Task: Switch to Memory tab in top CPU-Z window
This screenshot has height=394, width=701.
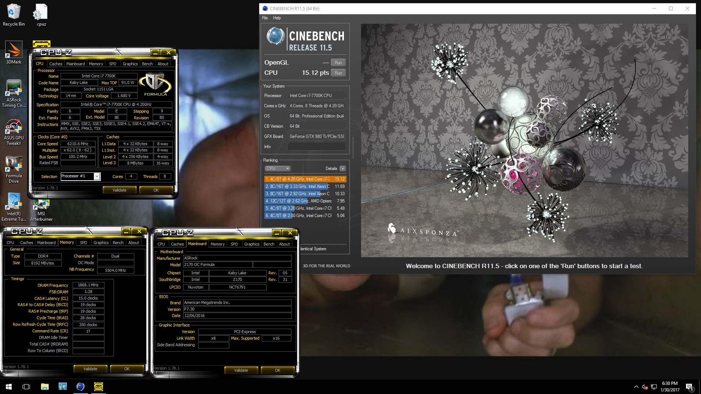Action: tap(96, 64)
